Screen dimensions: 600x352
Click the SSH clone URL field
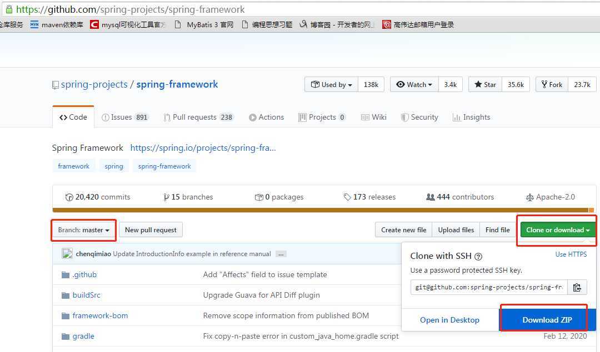pyautogui.click(x=489, y=287)
